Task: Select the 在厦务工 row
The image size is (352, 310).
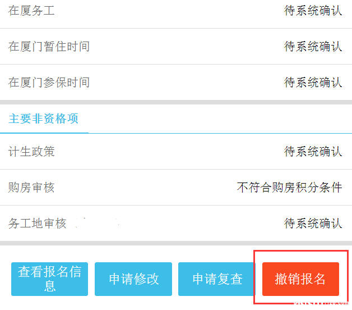Action: [176, 11]
